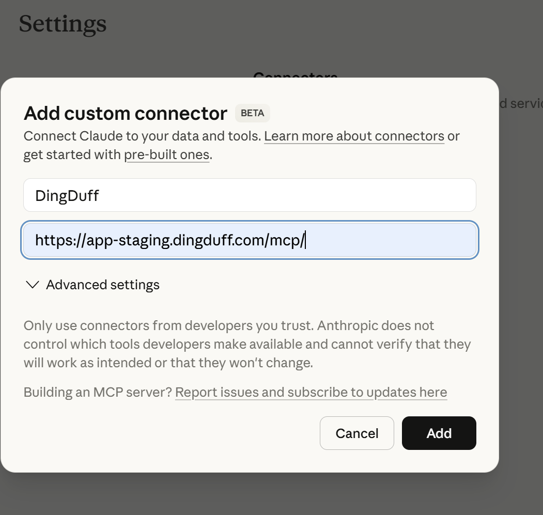This screenshot has width=543, height=515.
Task: Click the Connectors section heading behind dialog
Action: click(295, 77)
